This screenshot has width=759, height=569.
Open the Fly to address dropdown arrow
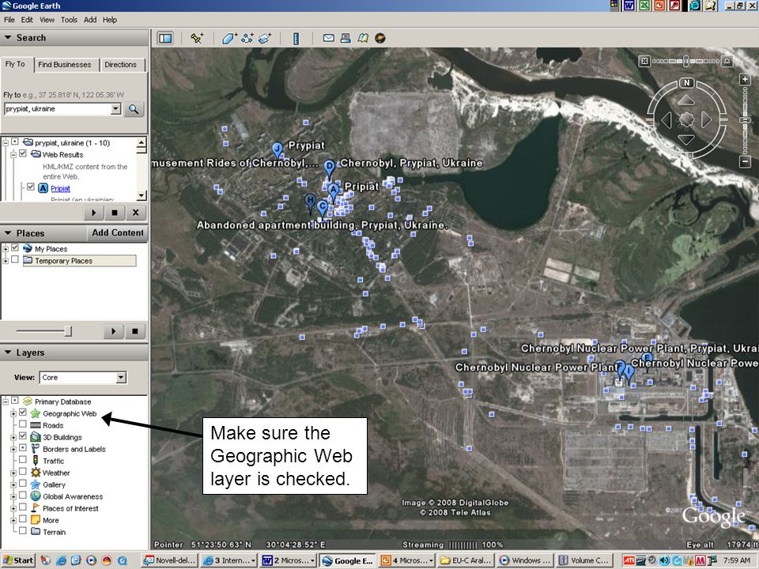115,109
